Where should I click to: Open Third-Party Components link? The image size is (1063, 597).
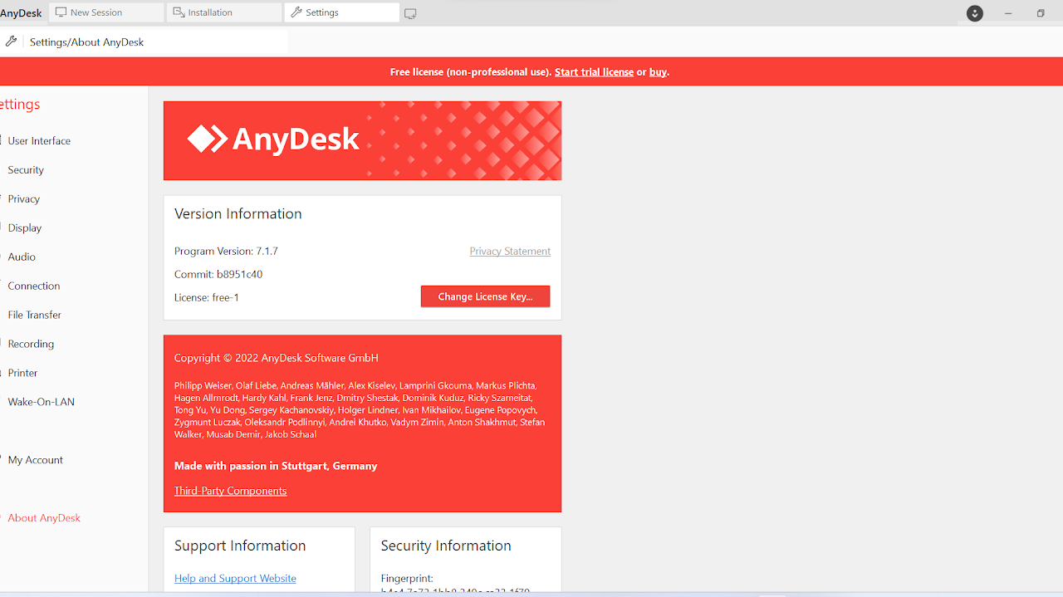point(230,492)
